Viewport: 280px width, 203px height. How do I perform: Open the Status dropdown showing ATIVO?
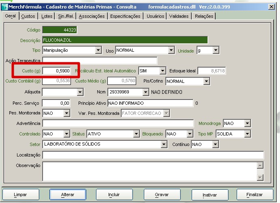(136, 134)
